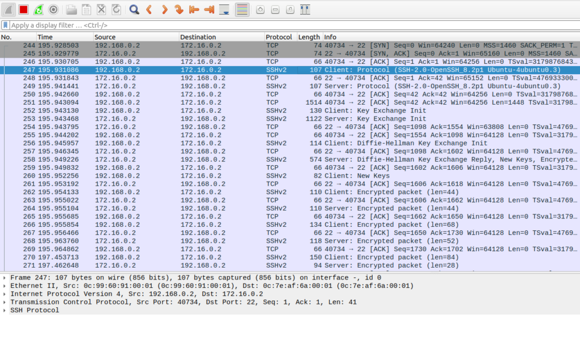Open capture options gear icon

pos(53,10)
